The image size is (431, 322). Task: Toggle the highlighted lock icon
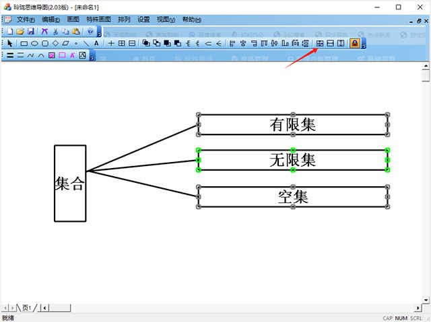pyautogui.click(x=355, y=43)
